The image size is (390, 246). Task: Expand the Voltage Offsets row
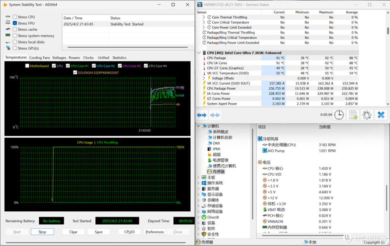point(204,78)
